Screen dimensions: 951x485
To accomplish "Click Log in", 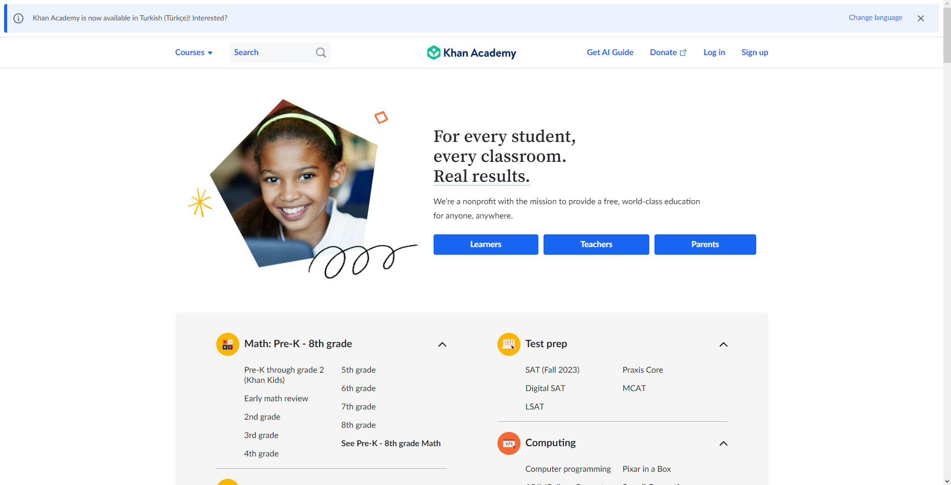I will tap(714, 52).
